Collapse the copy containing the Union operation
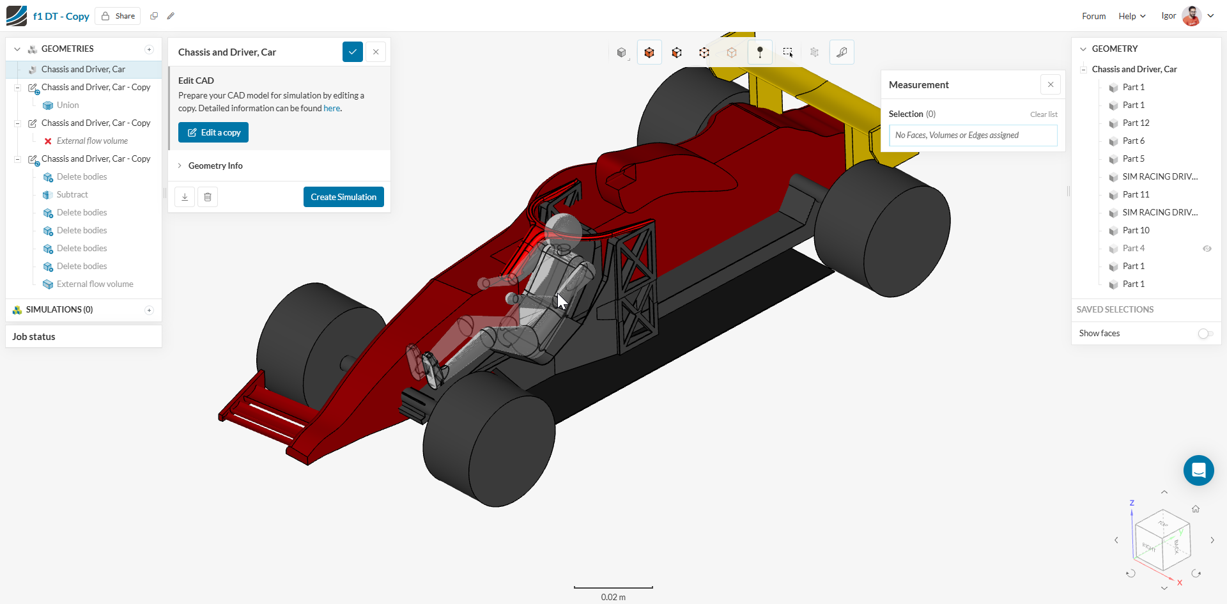 point(17,88)
